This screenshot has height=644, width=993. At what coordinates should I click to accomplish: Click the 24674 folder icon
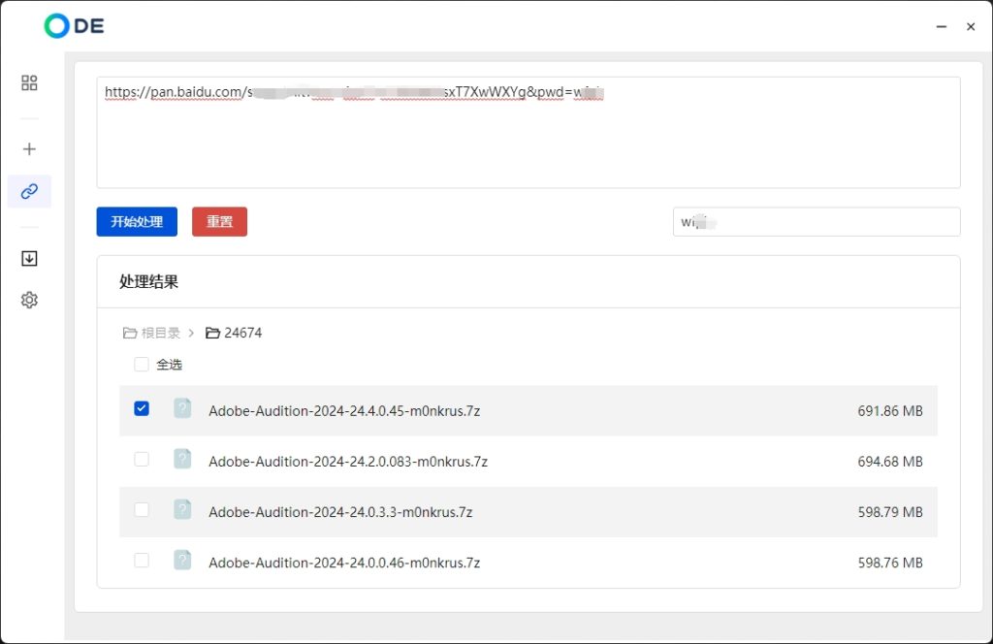pyautogui.click(x=212, y=333)
